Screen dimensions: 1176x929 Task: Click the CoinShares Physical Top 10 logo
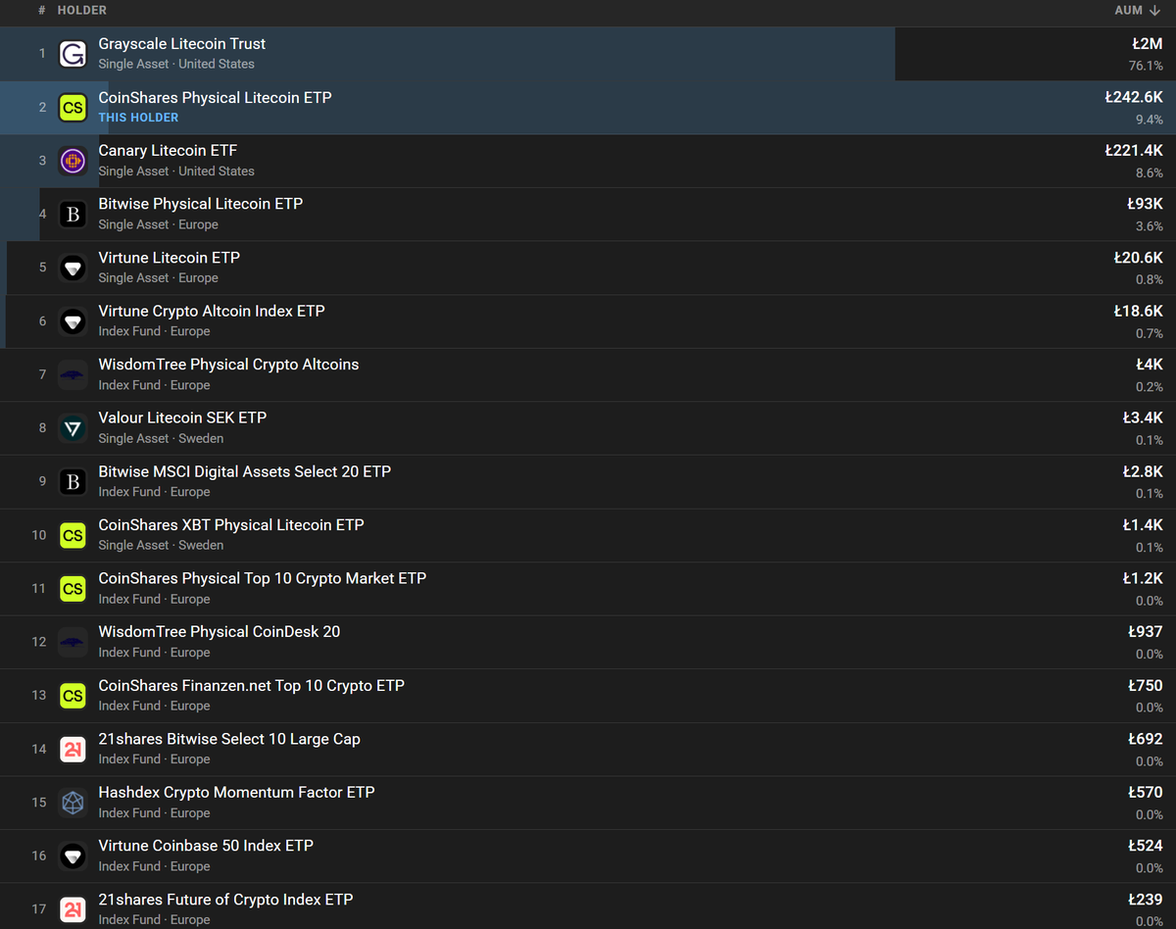[73, 589]
